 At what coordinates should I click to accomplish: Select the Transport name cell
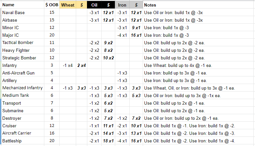23,103
